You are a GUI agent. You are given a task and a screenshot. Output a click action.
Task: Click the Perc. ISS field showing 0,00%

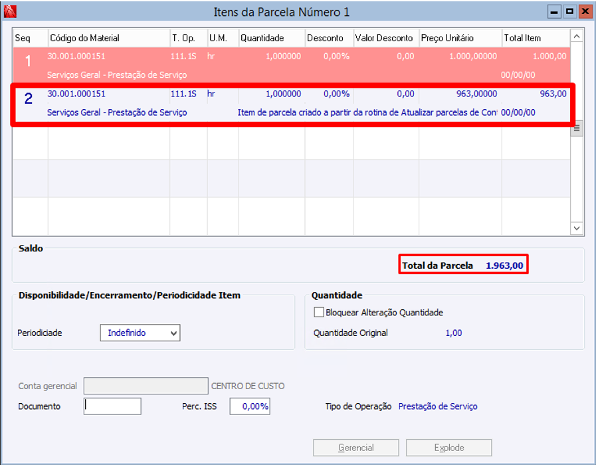click(250, 406)
